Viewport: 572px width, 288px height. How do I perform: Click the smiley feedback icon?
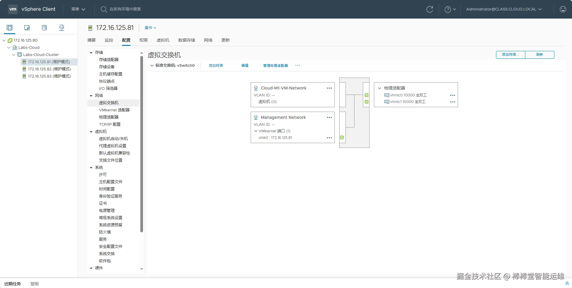point(563,9)
